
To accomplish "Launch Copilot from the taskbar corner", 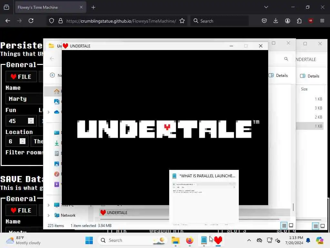I will (319, 240).
